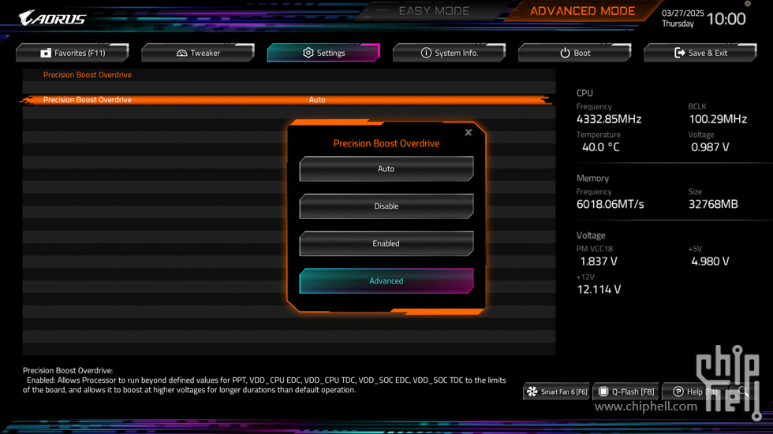Image resolution: width=773 pixels, height=434 pixels.
Task: Click the Help question mark icon
Action: (678, 391)
